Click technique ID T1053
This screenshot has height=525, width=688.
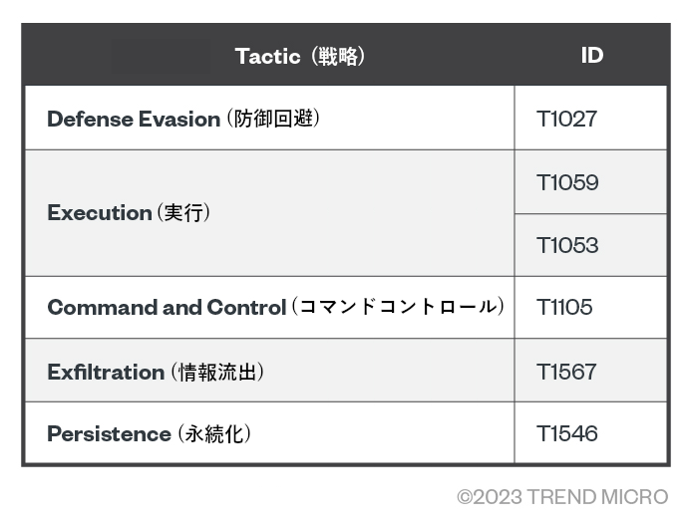click(566, 245)
